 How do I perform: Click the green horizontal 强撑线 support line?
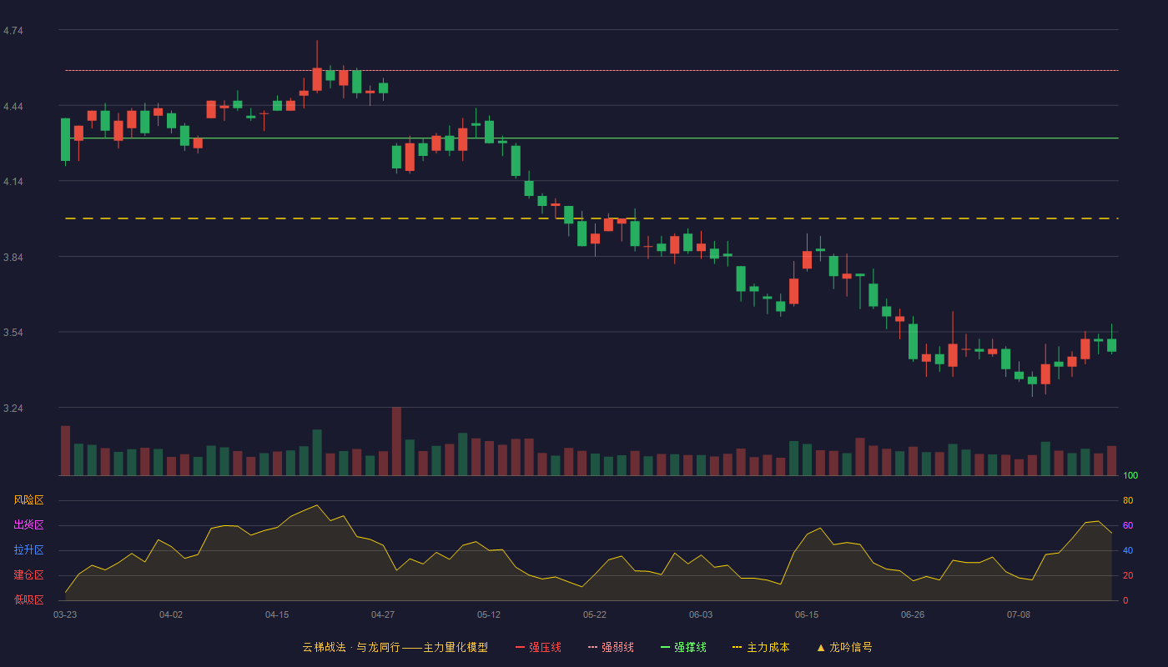592,138
